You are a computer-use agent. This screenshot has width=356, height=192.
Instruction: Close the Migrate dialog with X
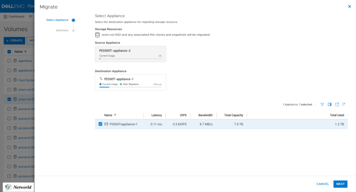click(349, 7)
